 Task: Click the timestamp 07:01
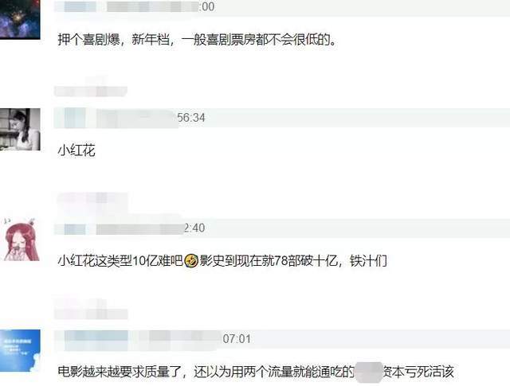pos(237,339)
